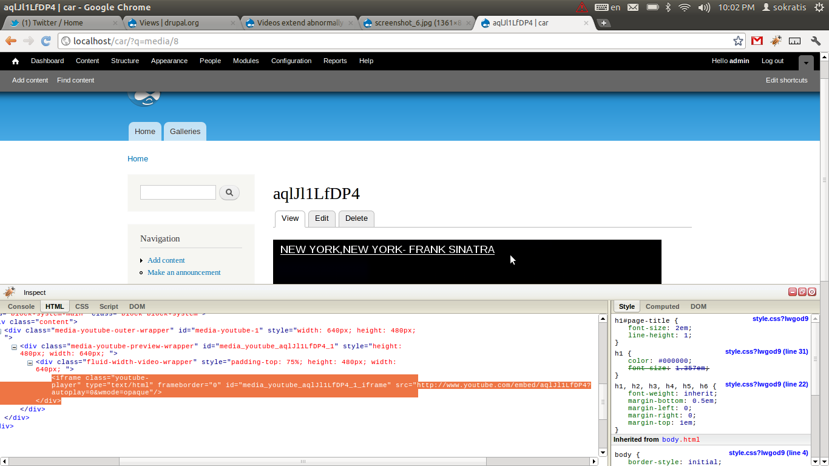Detach Firebug into separate window

pyautogui.click(x=802, y=292)
